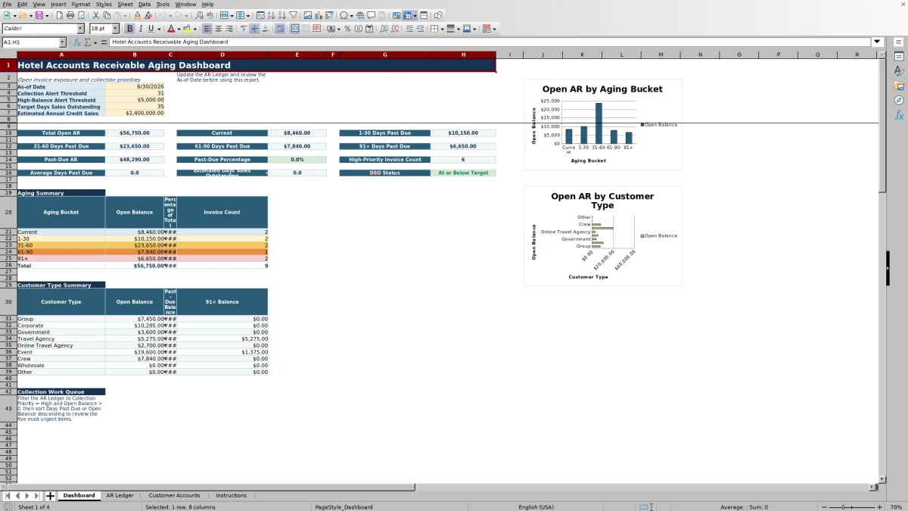Toggle Align Right

(x=229, y=29)
